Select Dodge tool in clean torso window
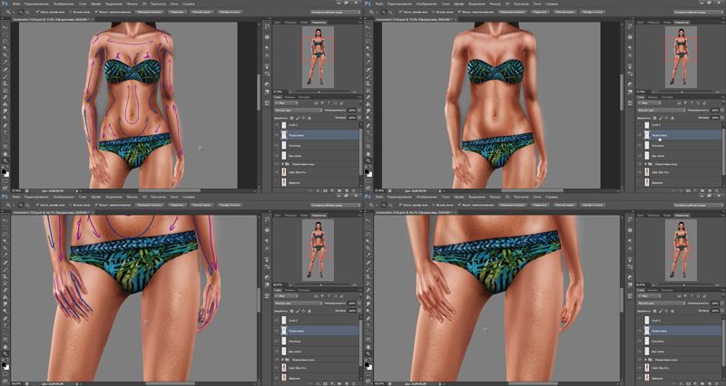 [x=368, y=118]
